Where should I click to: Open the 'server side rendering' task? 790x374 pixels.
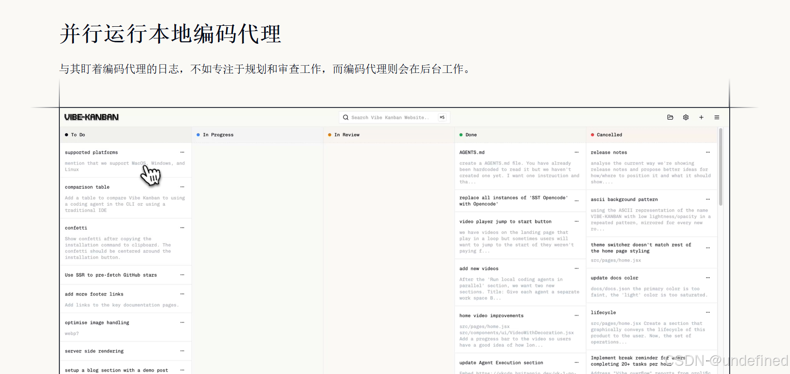[94, 351]
